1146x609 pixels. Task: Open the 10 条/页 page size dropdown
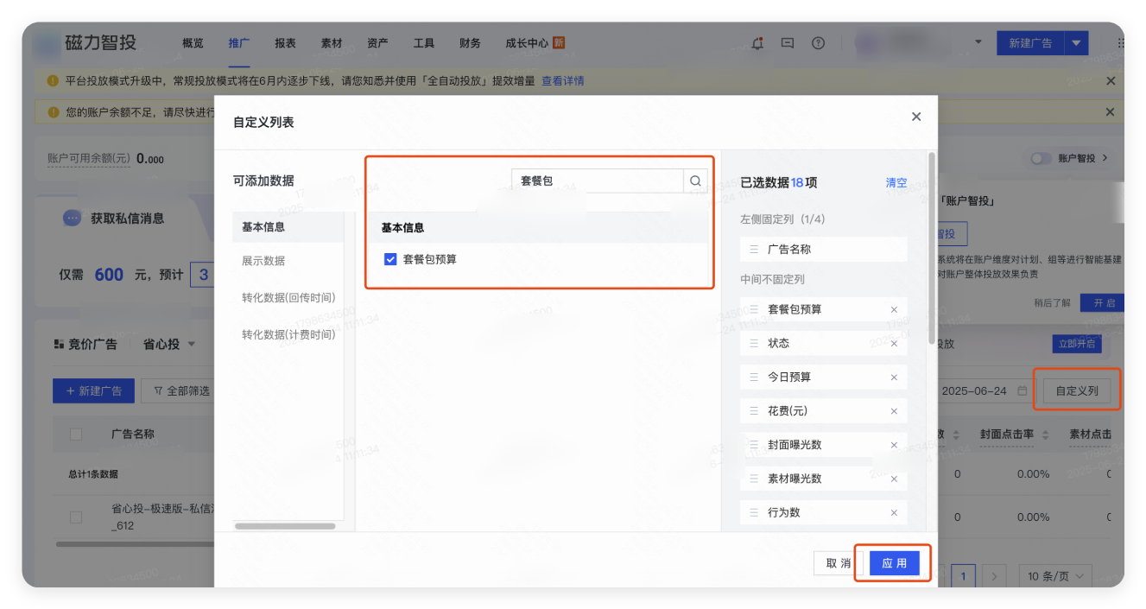pos(1054,575)
